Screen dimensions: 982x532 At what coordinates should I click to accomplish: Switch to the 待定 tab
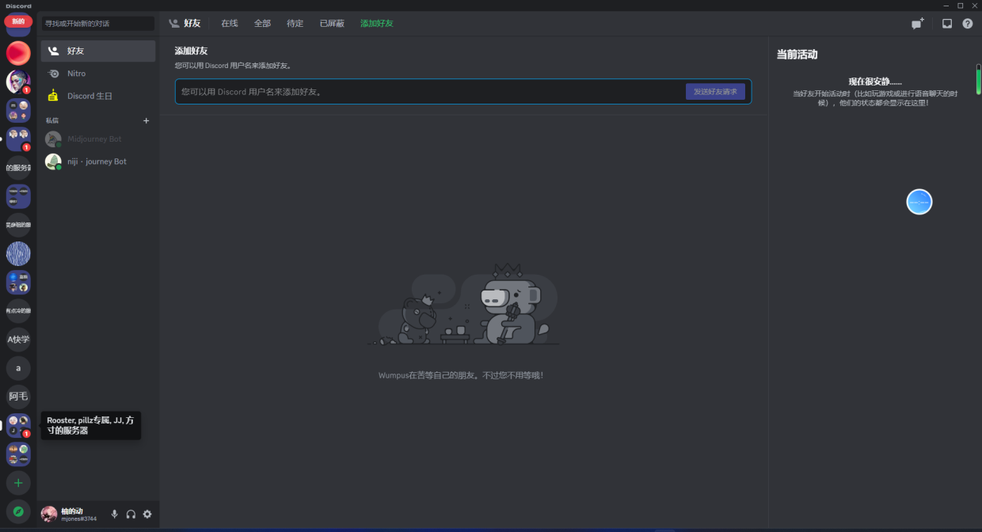[x=295, y=24]
